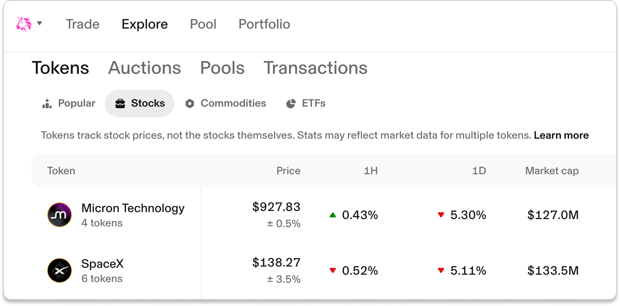Sort by 1D column header
Viewport: 620px width, 306px height.
pyautogui.click(x=479, y=171)
